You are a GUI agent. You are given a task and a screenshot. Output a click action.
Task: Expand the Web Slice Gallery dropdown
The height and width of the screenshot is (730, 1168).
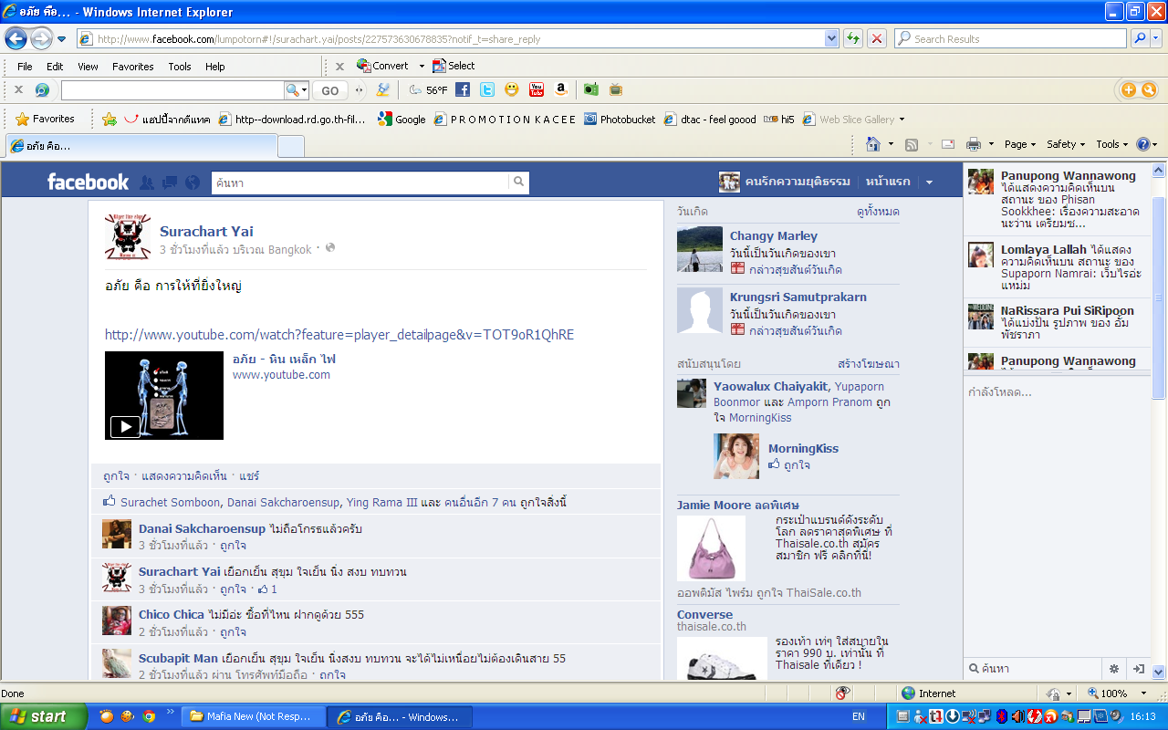902,120
